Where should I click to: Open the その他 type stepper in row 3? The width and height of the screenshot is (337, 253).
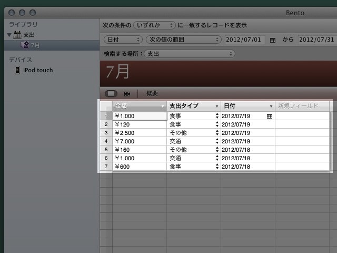tap(217, 133)
